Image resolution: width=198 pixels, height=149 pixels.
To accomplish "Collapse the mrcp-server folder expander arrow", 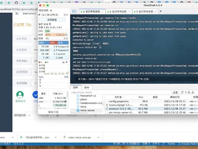I will [x=75, y=110].
